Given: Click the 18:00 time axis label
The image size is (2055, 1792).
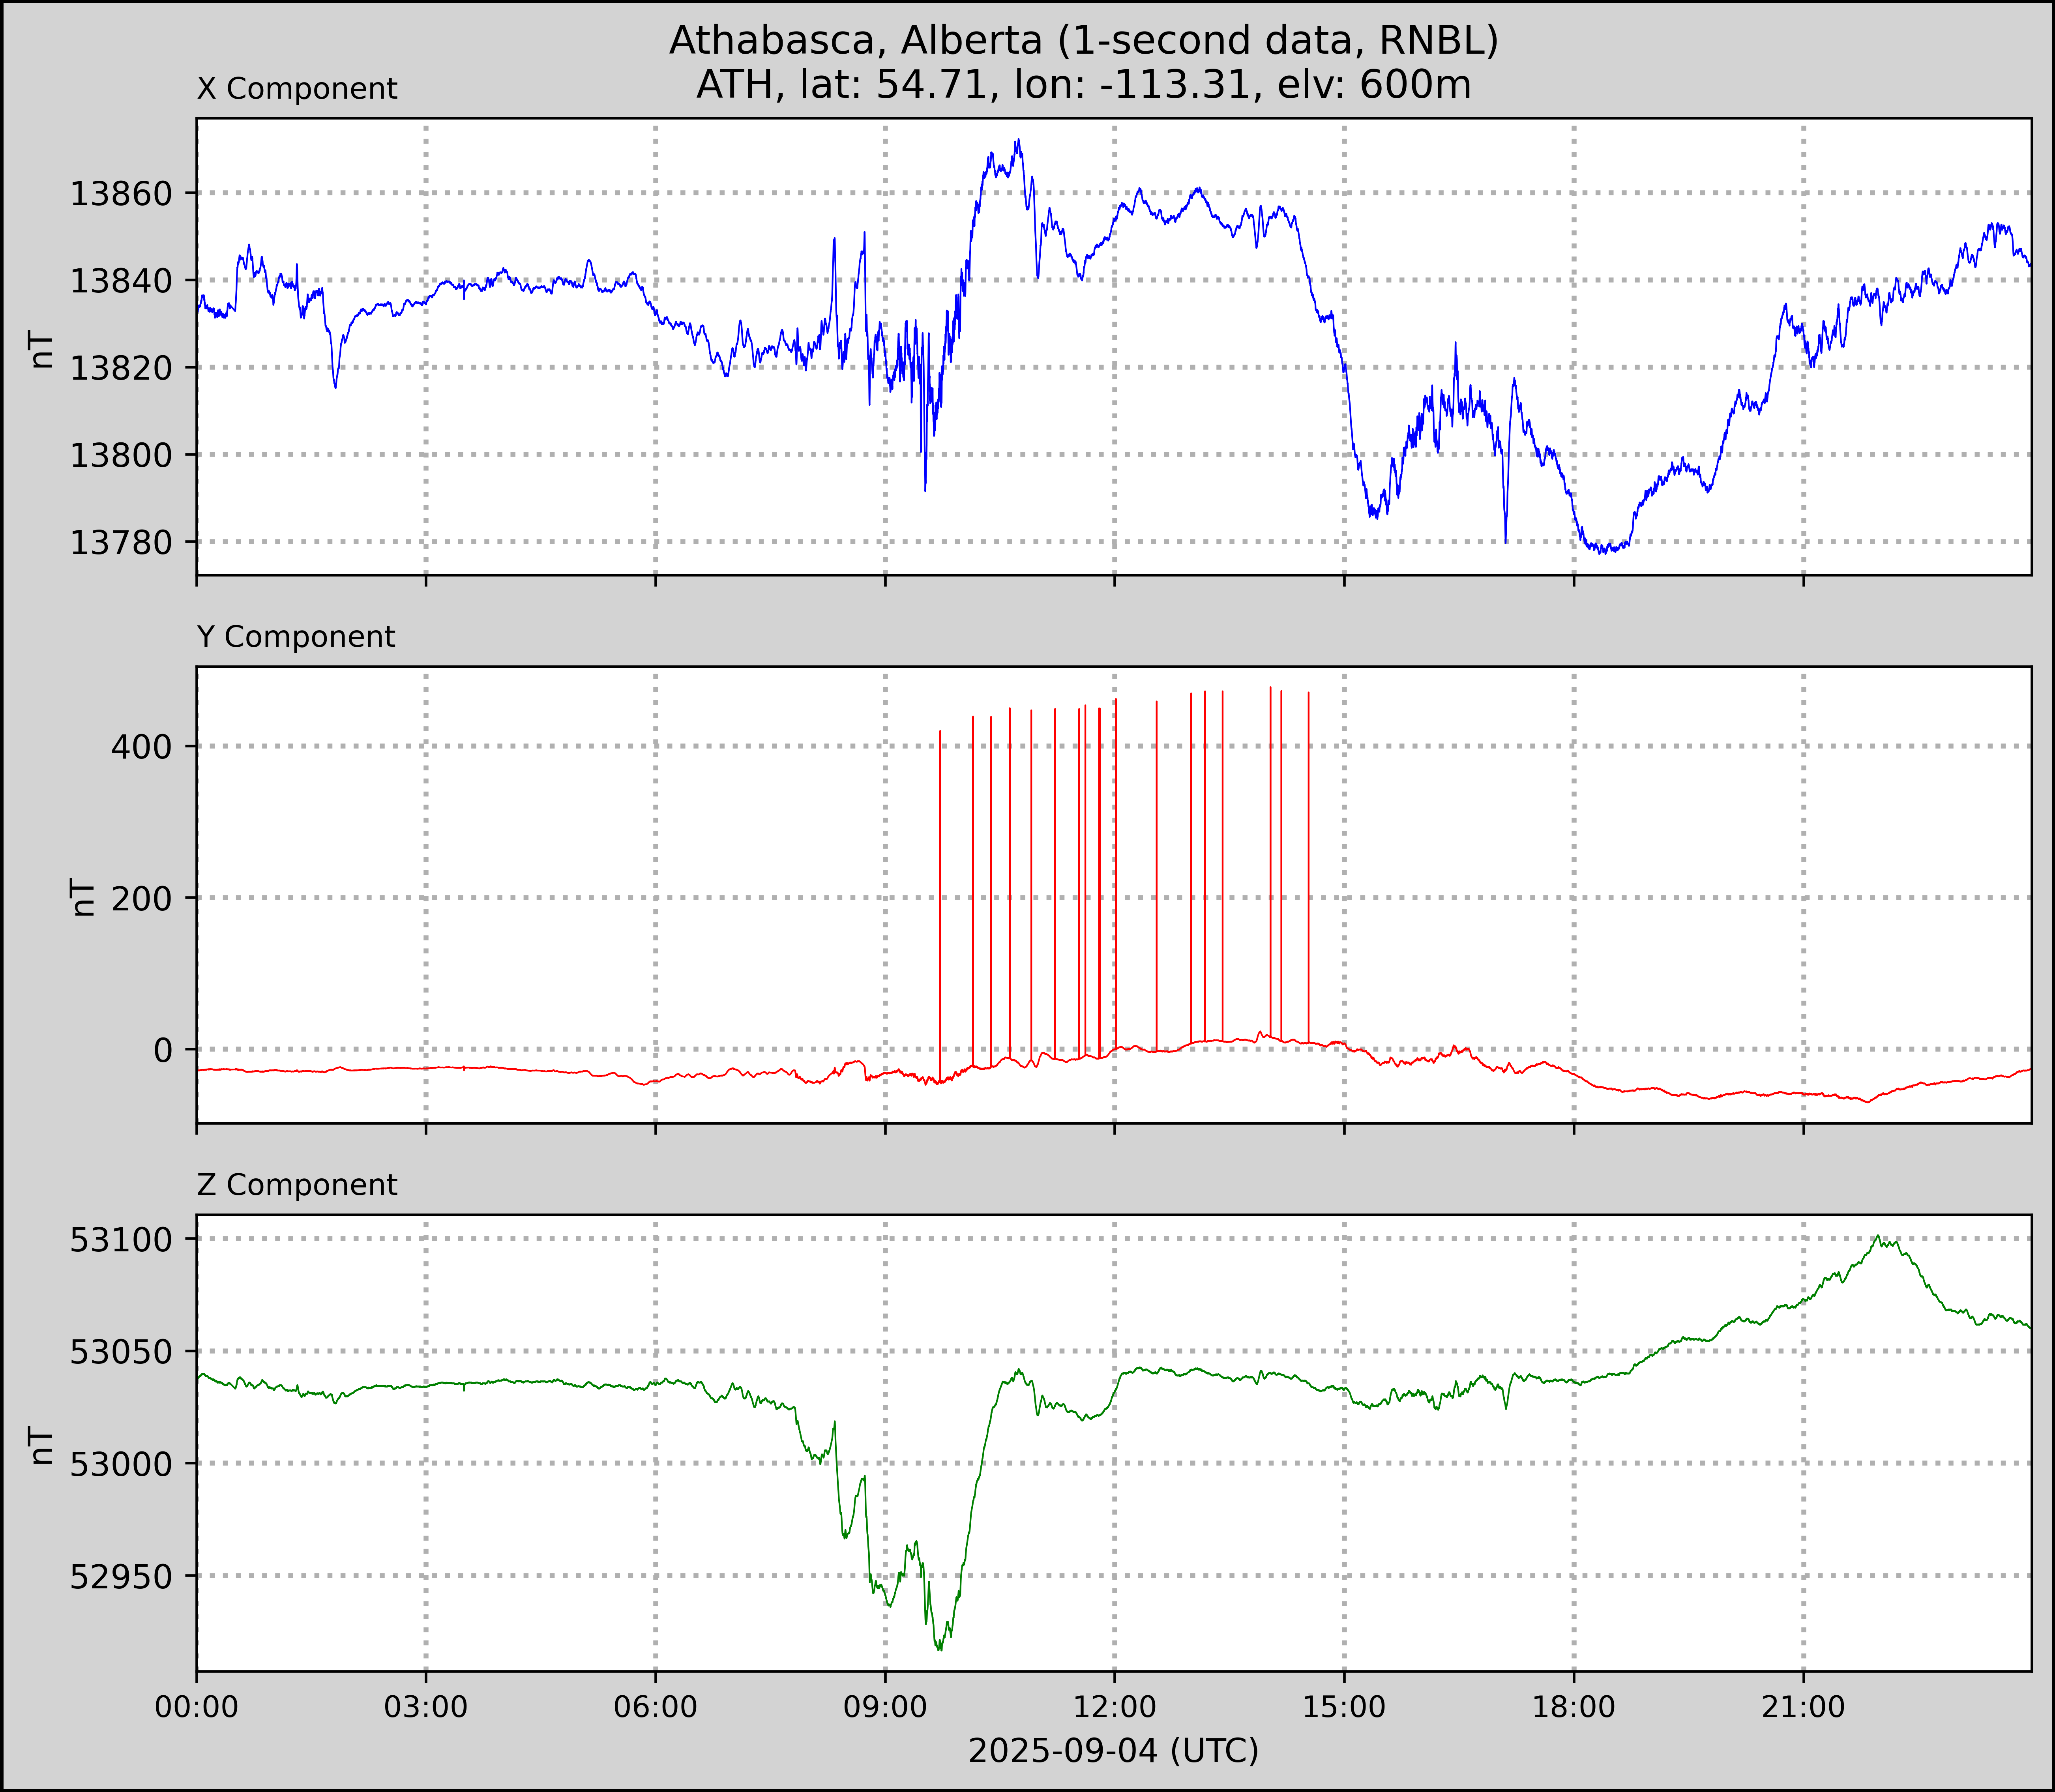Looking at the screenshot, I should click(x=1574, y=1707).
